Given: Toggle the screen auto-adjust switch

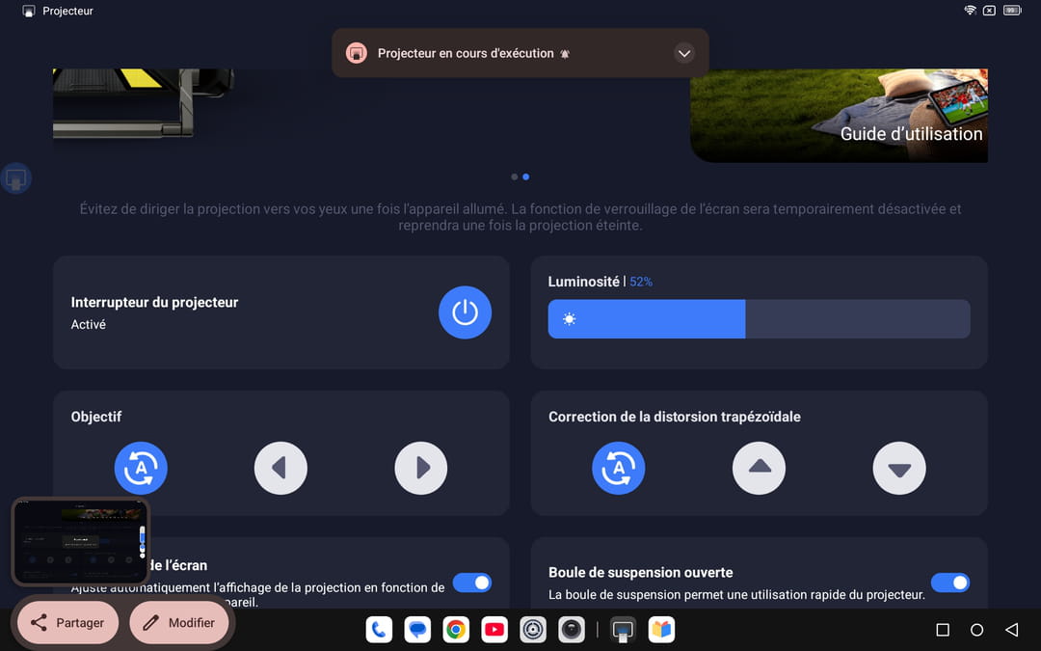Looking at the screenshot, I should [471, 583].
